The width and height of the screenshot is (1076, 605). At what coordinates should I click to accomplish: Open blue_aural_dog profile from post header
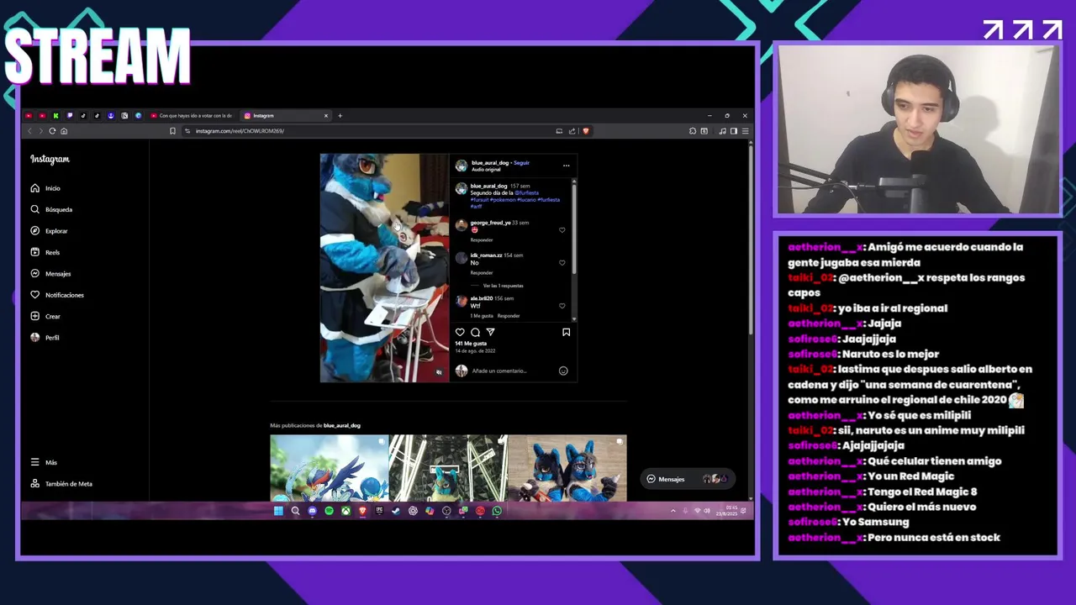pyautogui.click(x=490, y=162)
